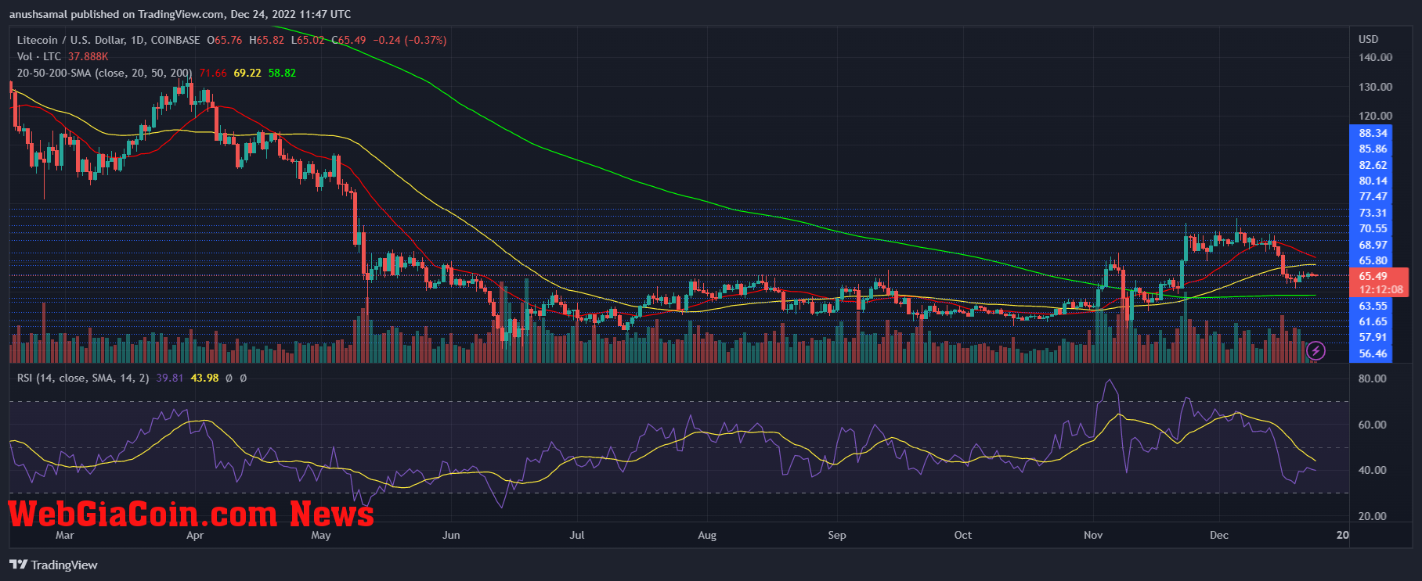The height and width of the screenshot is (581, 1422).
Task: Click the May date axis label
Action: pyautogui.click(x=321, y=535)
